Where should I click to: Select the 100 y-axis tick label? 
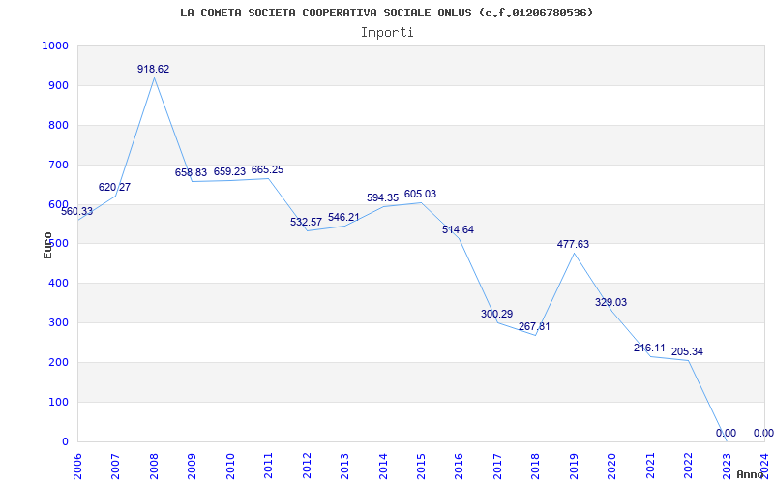(x=58, y=402)
